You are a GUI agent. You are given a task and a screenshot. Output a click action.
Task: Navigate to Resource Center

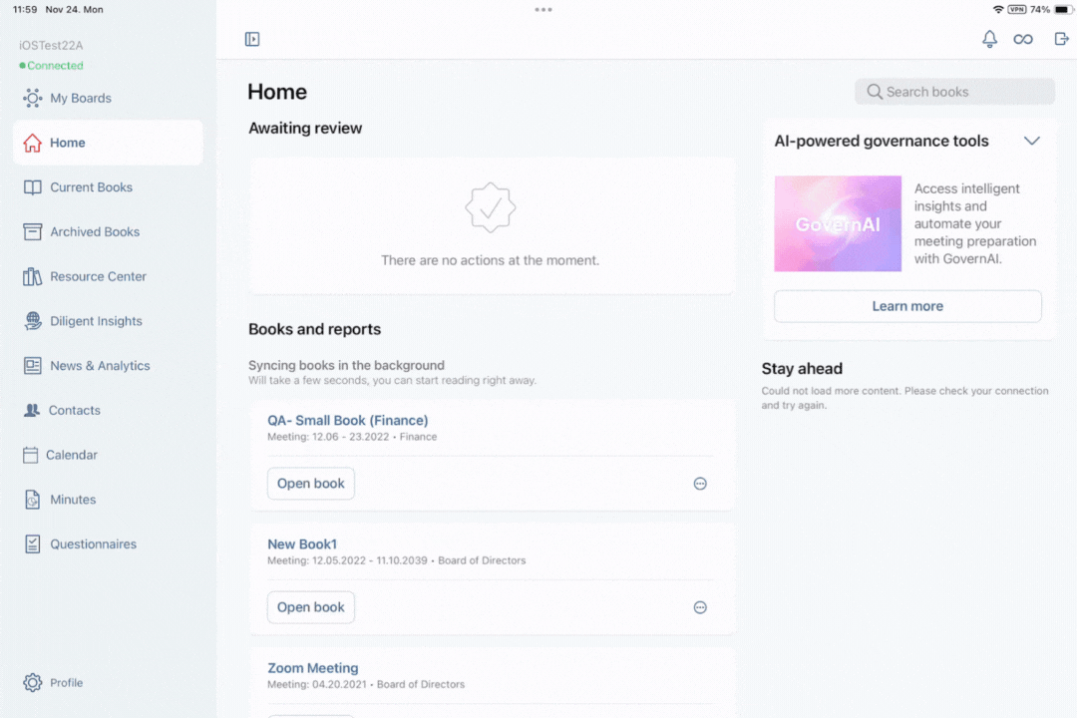[98, 277]
